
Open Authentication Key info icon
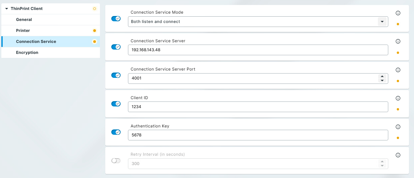pos(398,127)
